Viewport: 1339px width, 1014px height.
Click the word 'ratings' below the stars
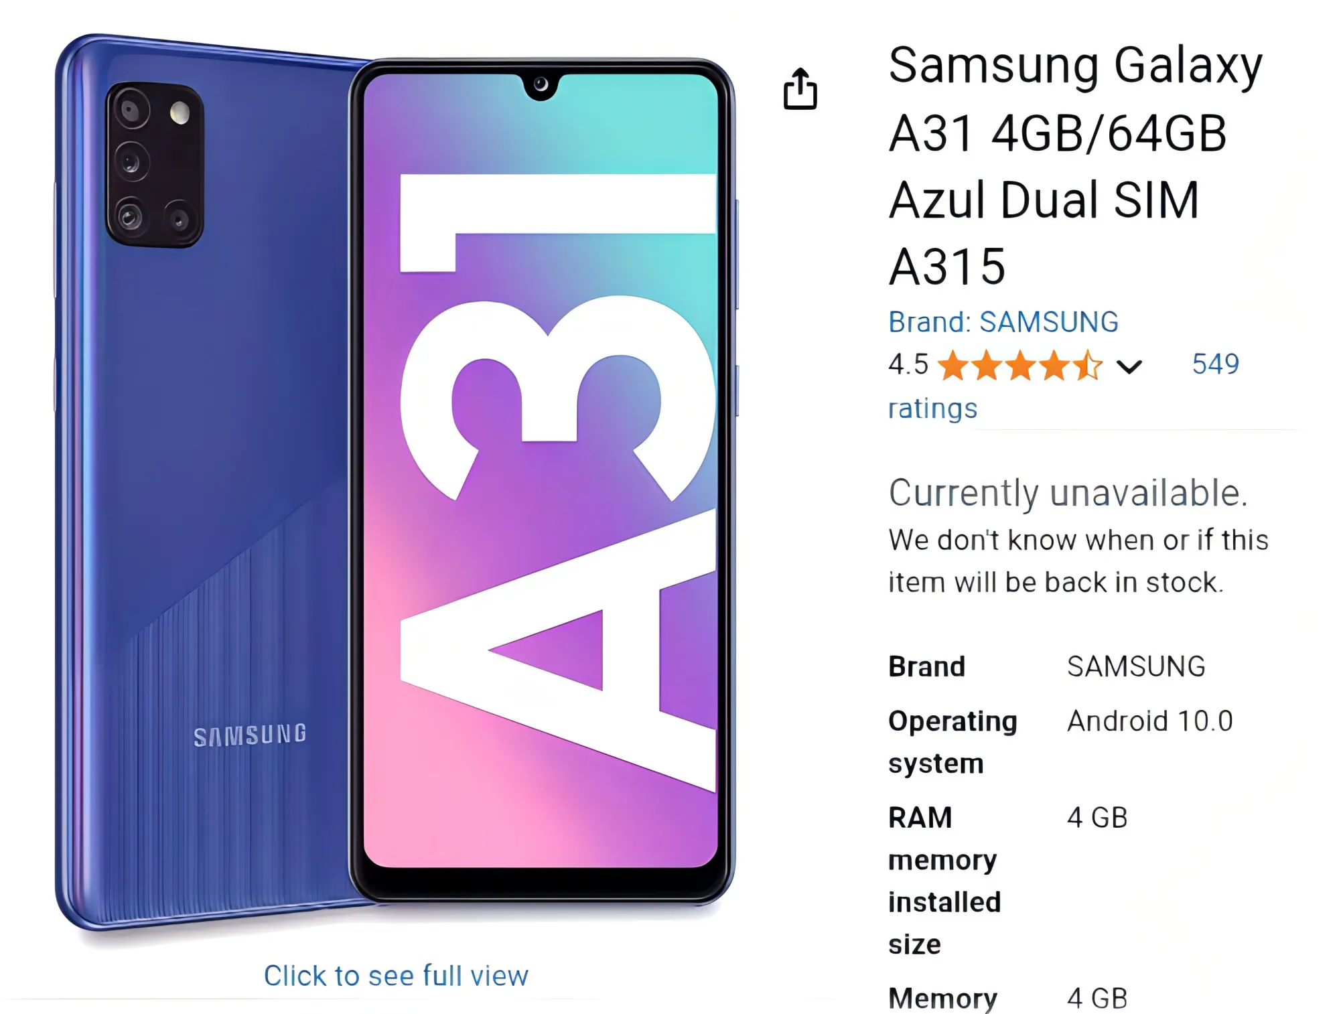tap(932, 409)
